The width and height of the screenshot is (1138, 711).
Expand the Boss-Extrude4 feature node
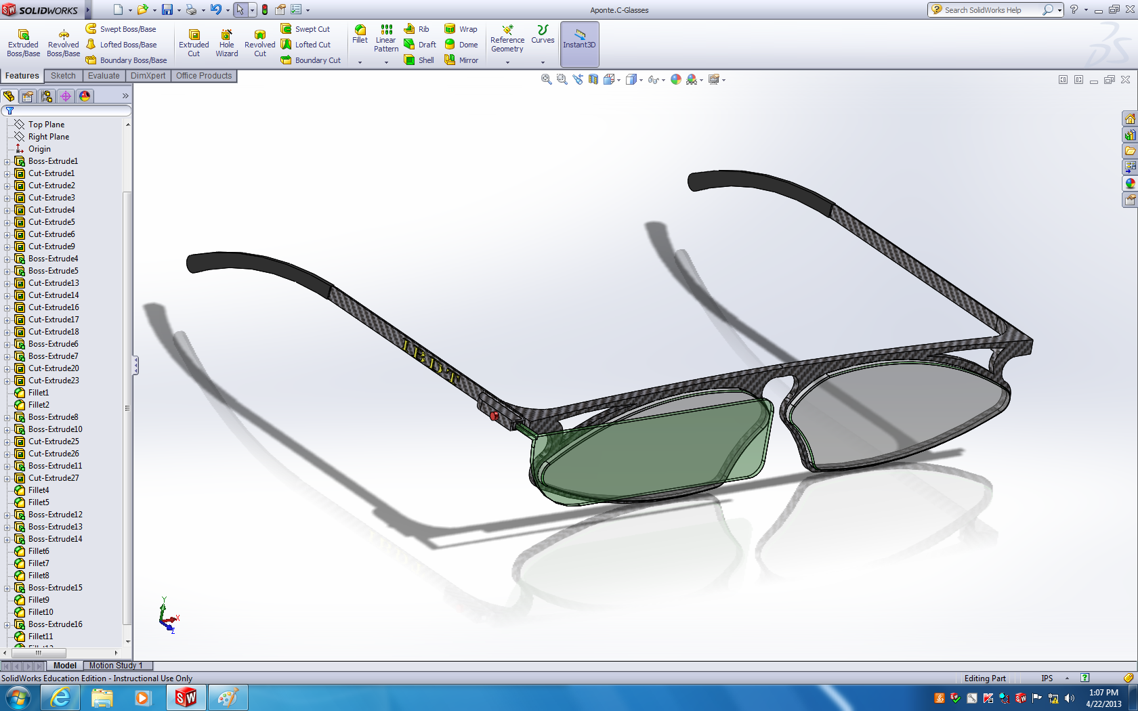7,259
